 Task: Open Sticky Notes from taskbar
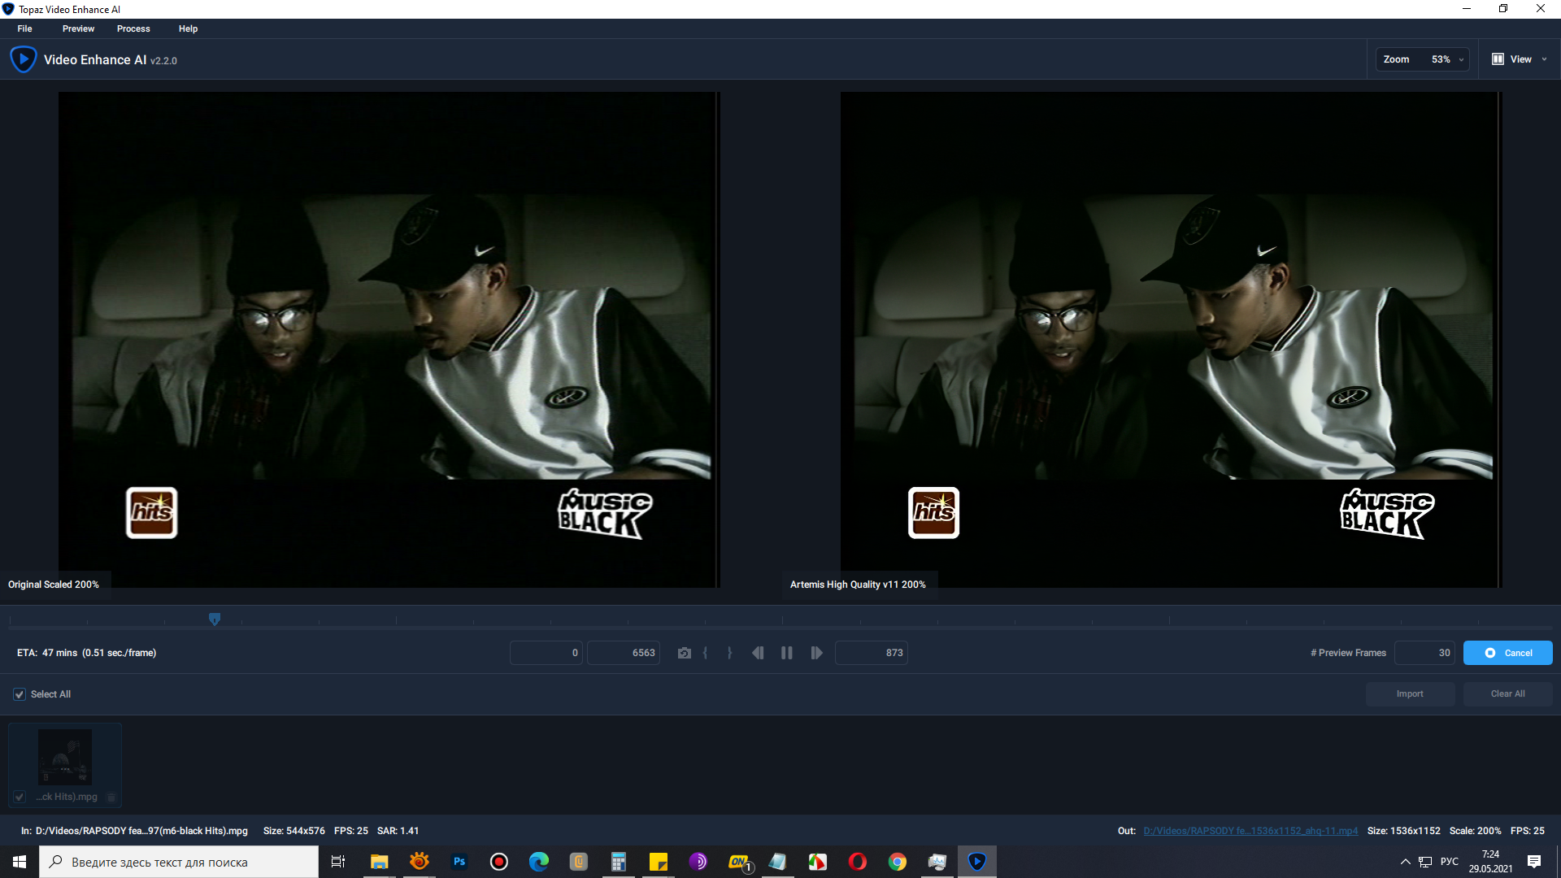[659, 862]
